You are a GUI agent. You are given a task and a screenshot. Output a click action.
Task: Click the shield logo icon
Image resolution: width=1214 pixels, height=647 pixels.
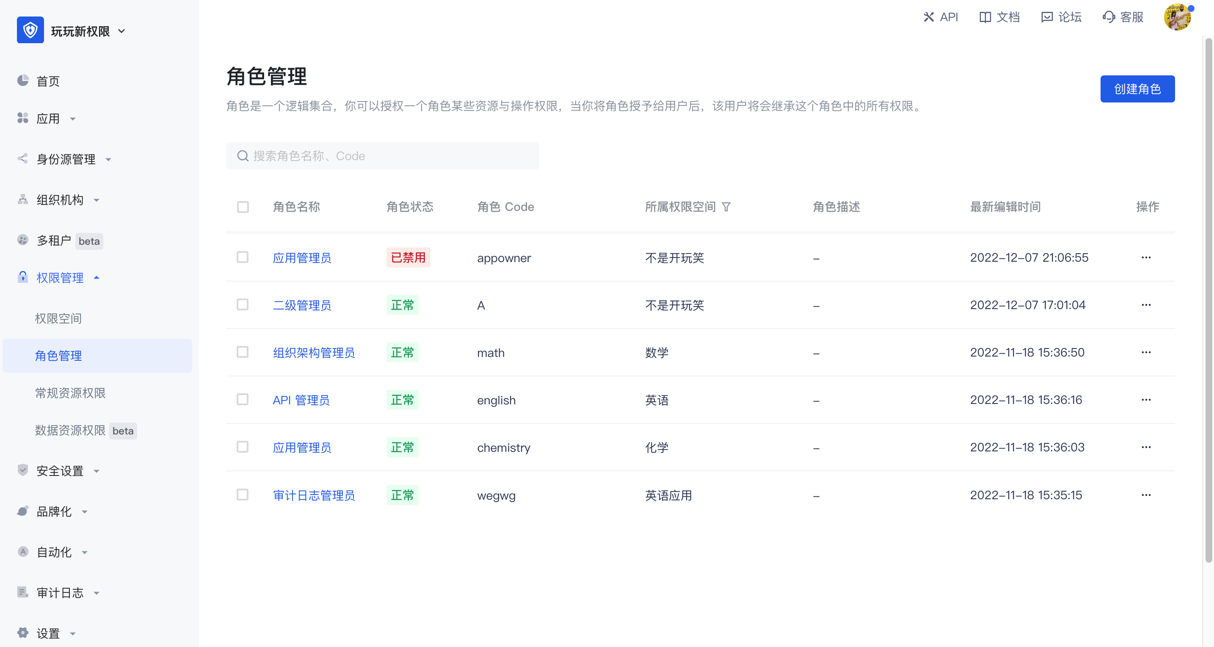tap(30, 30)
